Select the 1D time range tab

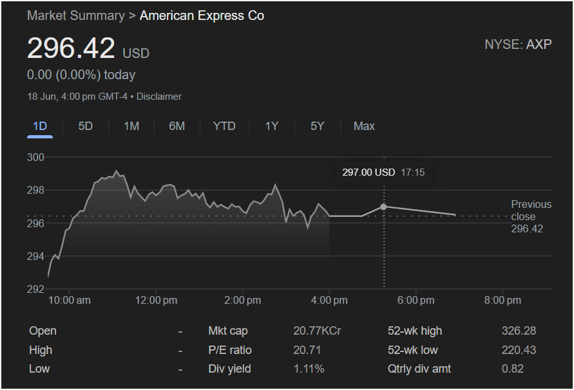tap(40, 126)
